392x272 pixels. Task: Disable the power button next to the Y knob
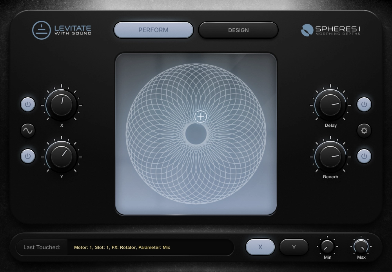(27, 156)
